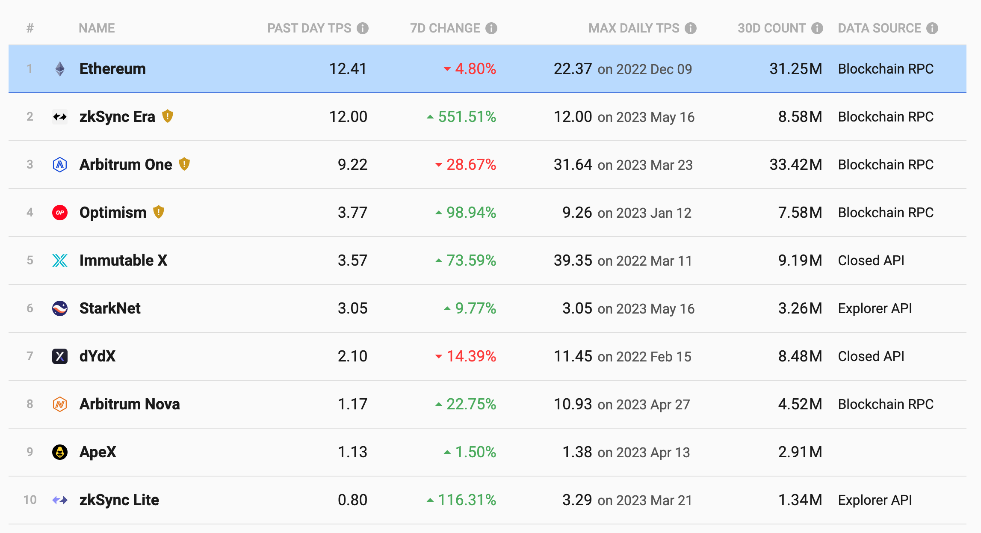Image resolution: width=981 pixels, height=533 pixels.
Task: Click the warning shield beside Arbitrum One
Action: 184,164
